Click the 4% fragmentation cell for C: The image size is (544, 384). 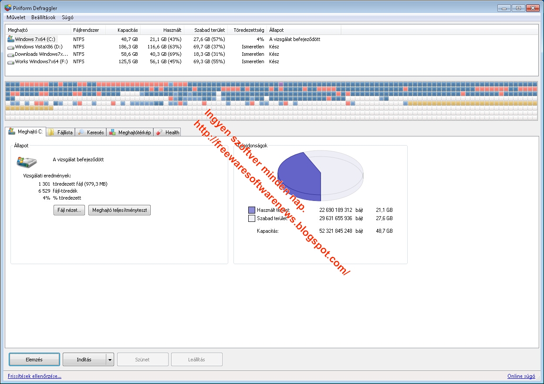[x=260, y=39]
